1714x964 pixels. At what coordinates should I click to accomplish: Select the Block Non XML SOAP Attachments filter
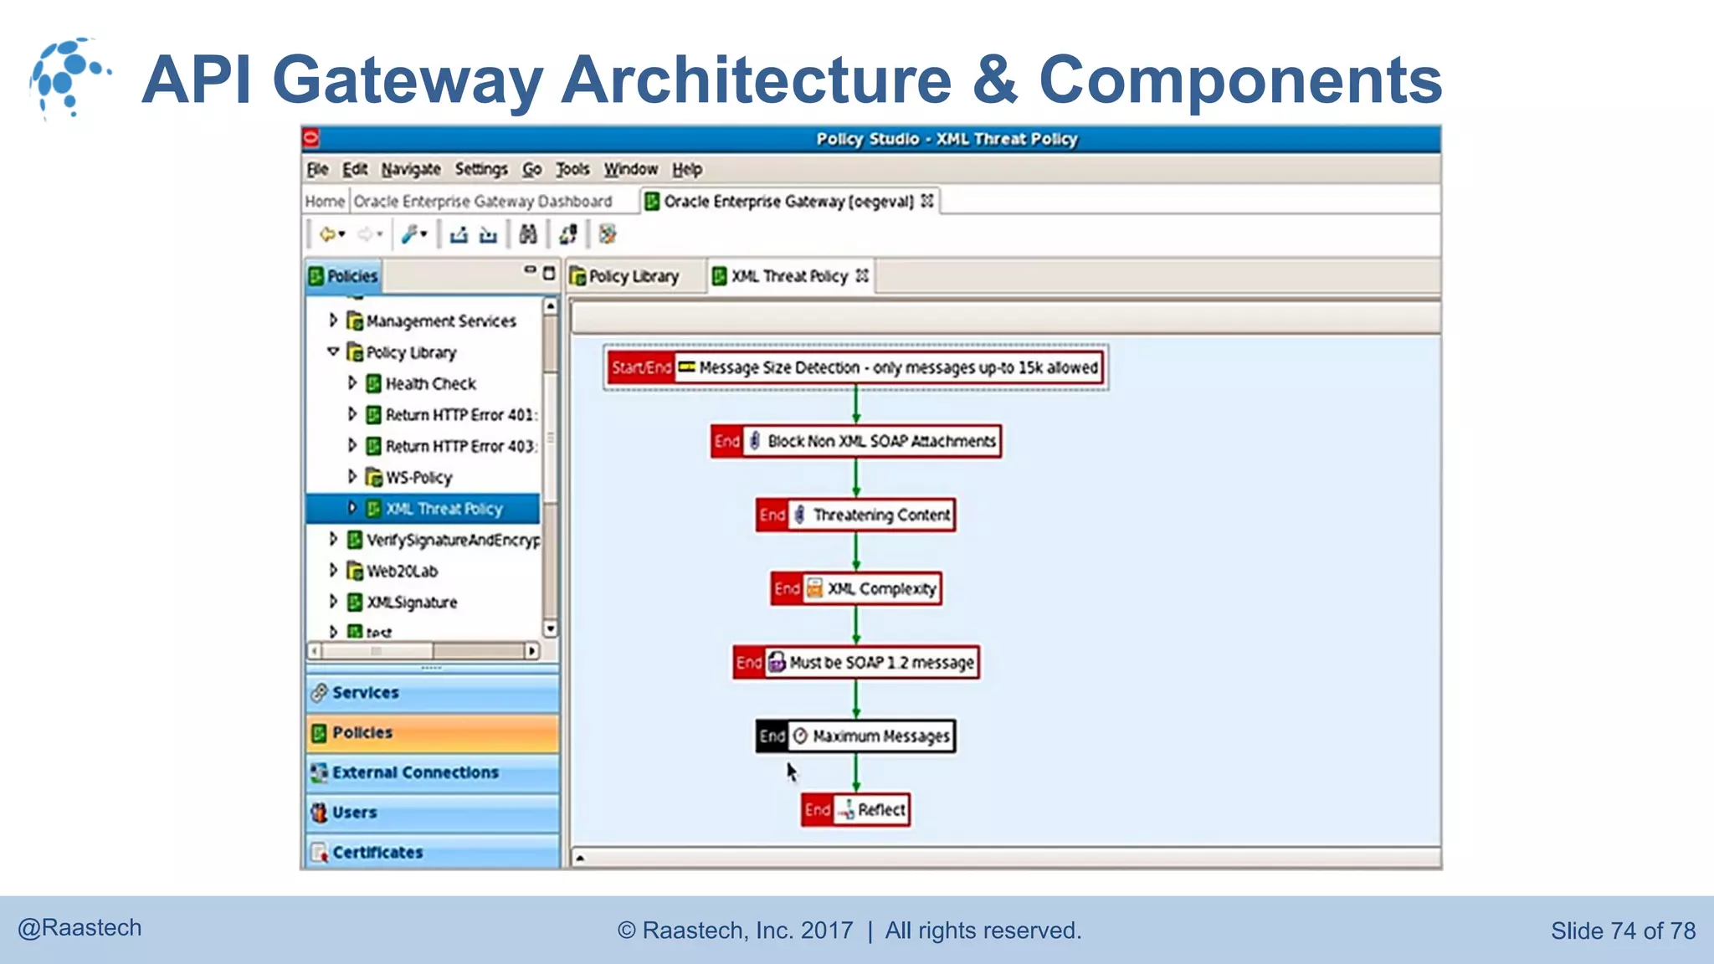(855, 442)
